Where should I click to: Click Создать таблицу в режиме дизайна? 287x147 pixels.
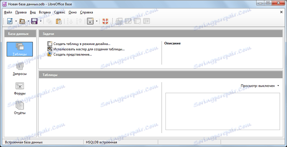click(x=79, y=44)
